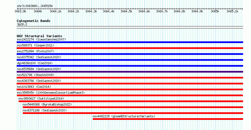251x130 pixels.
Task: Open the nsv4082229 (gnomADStructuralVariants) label
Action: (124, 116)
